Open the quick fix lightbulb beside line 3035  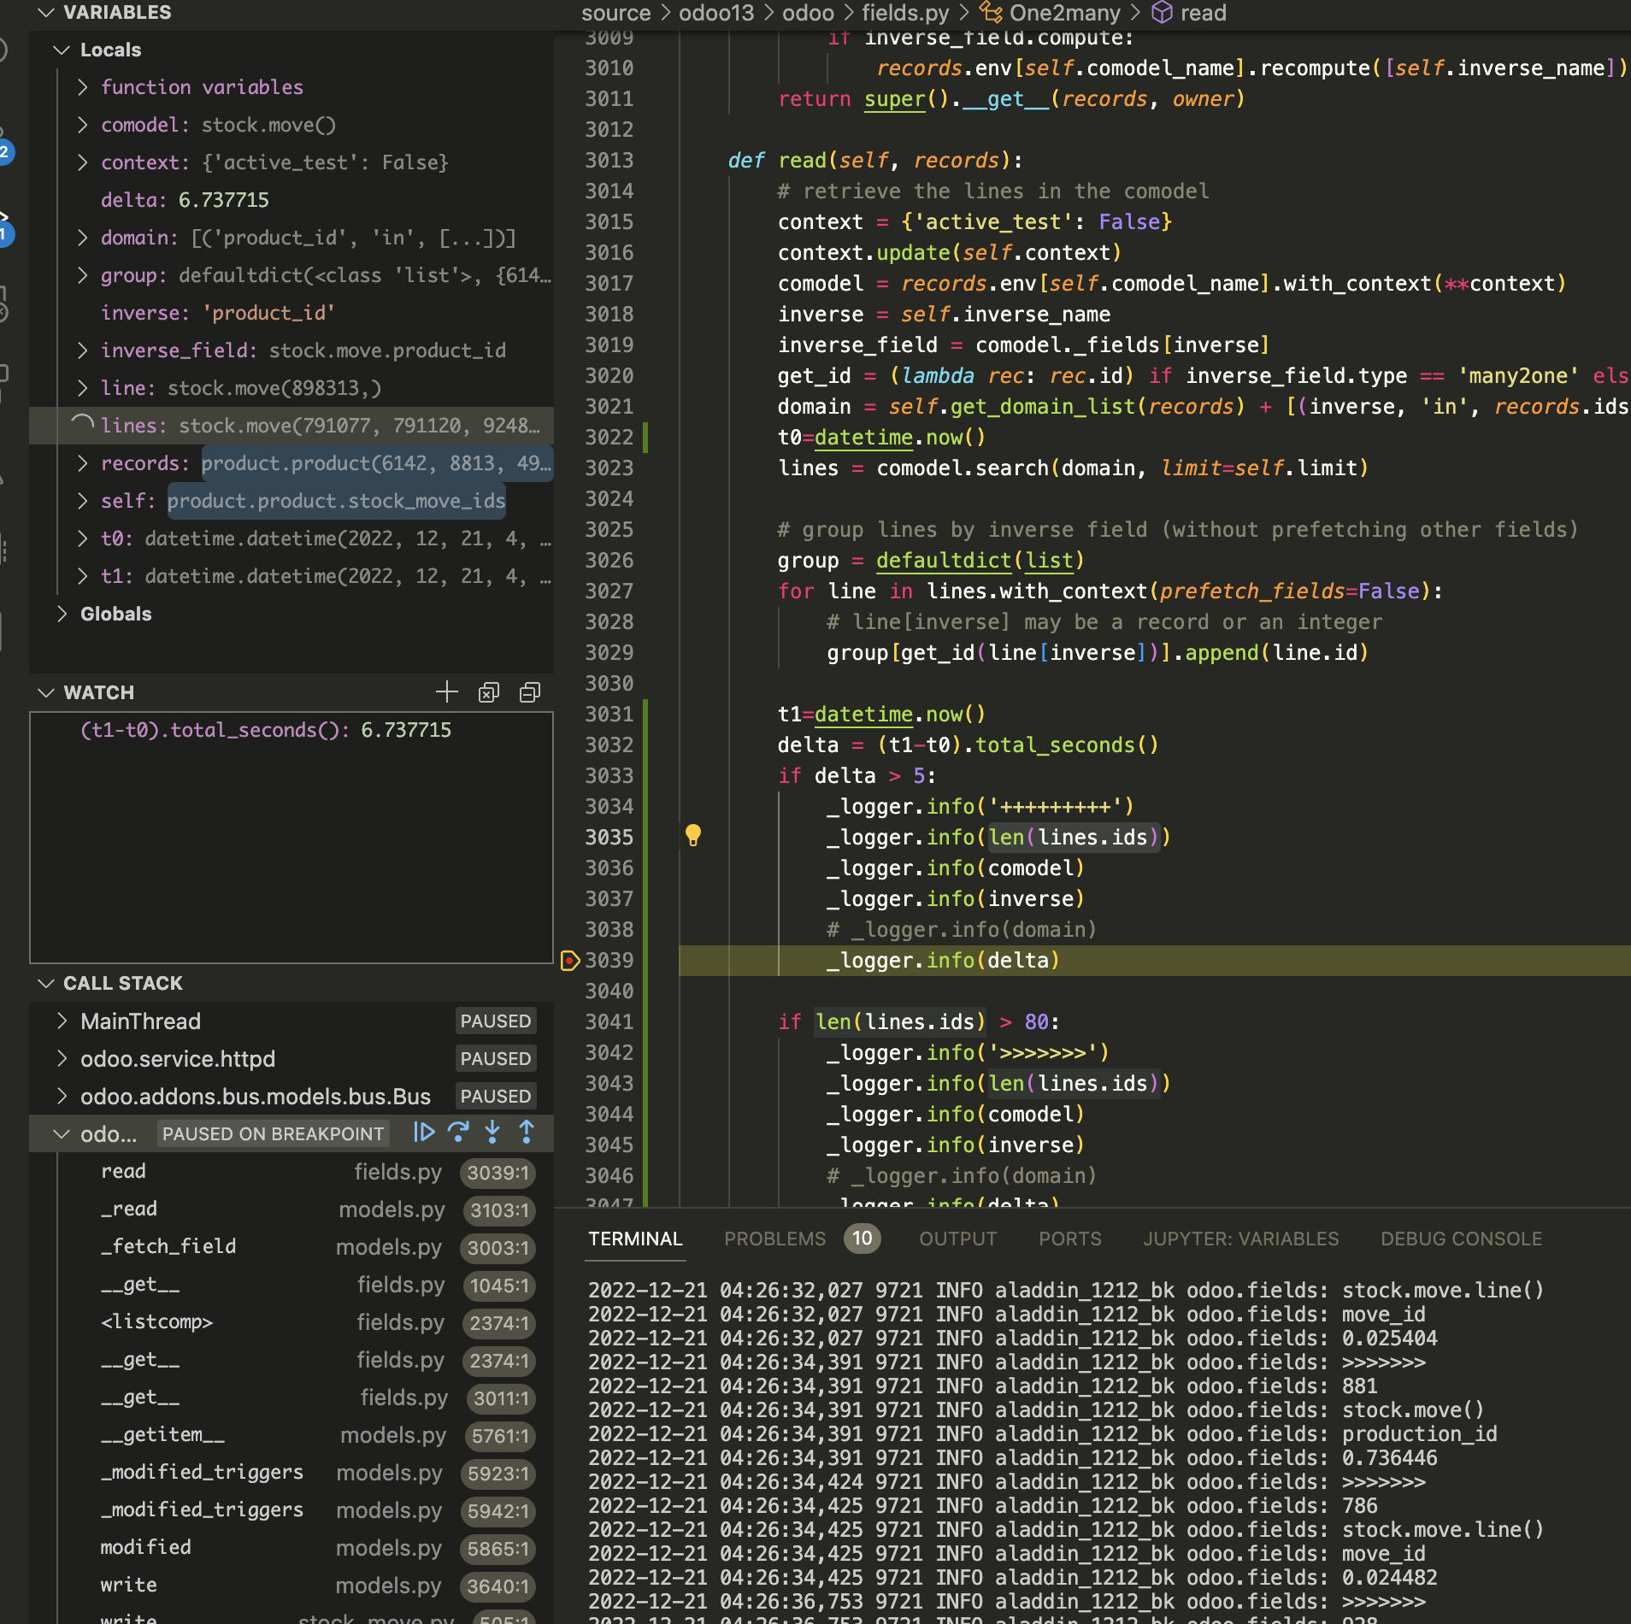pos(694,837)
